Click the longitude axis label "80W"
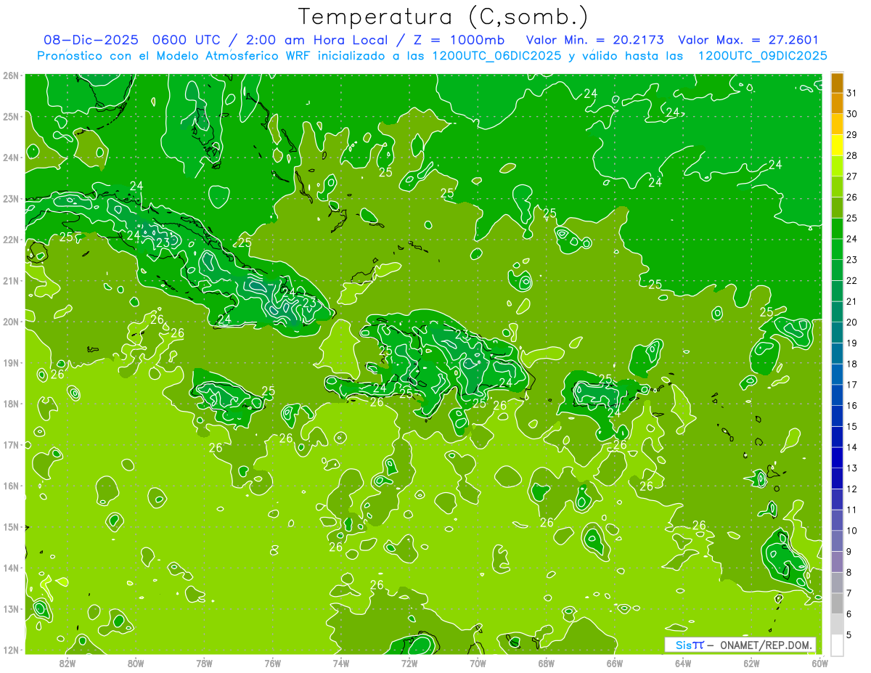Screen dimensions: 871x673 pos(135,663)
